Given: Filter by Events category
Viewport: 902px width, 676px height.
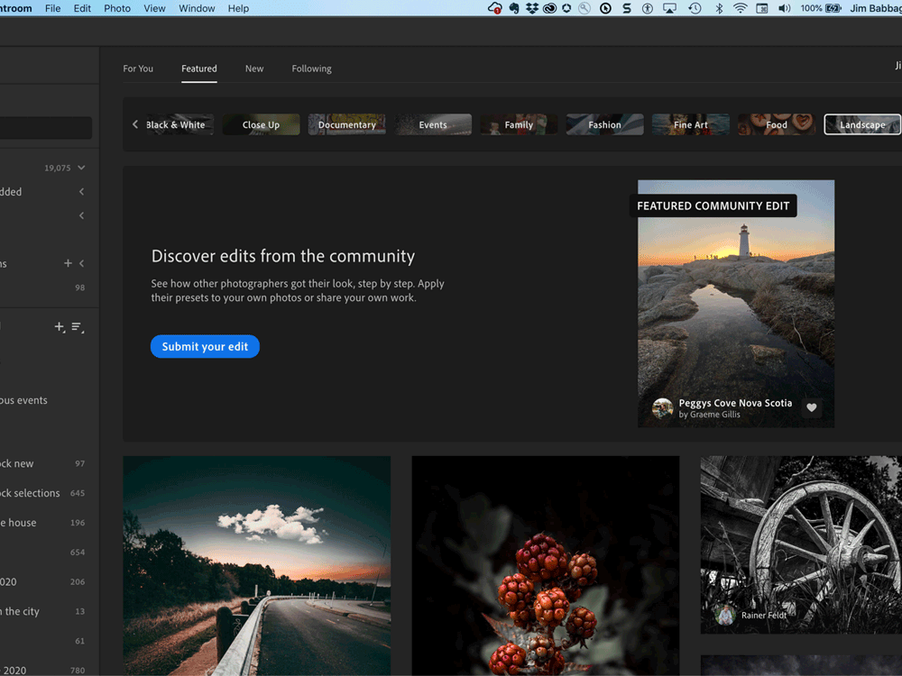Looking at the screenshot, I should click(433, 124).
